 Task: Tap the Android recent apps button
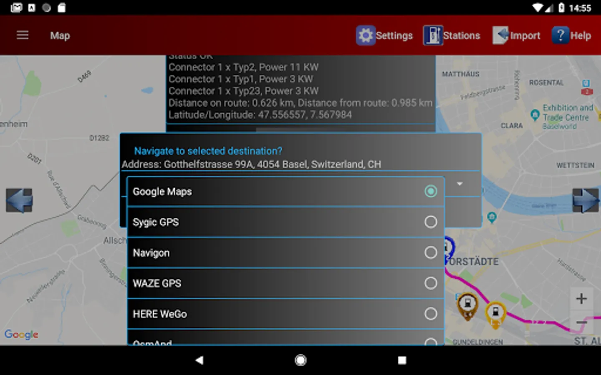coord(402,360)
